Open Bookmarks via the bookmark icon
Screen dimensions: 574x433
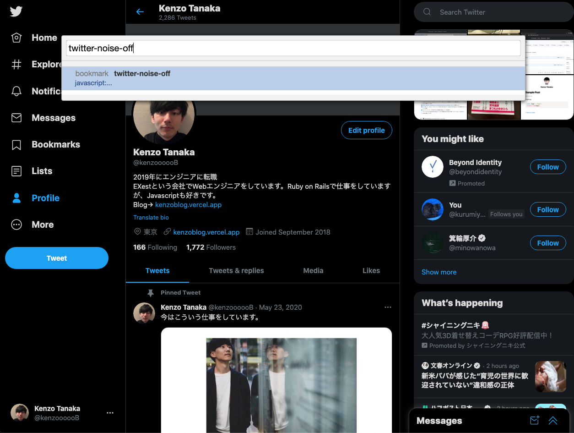16,145
